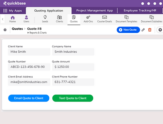Open the Clients table icon

coord(60,17)
